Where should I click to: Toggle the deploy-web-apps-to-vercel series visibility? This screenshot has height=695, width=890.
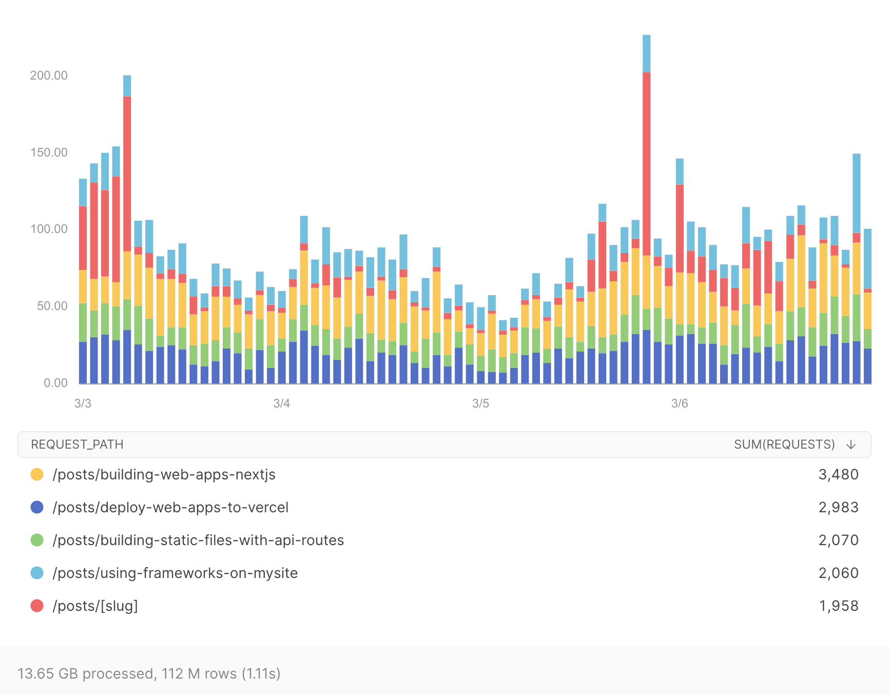171,507
